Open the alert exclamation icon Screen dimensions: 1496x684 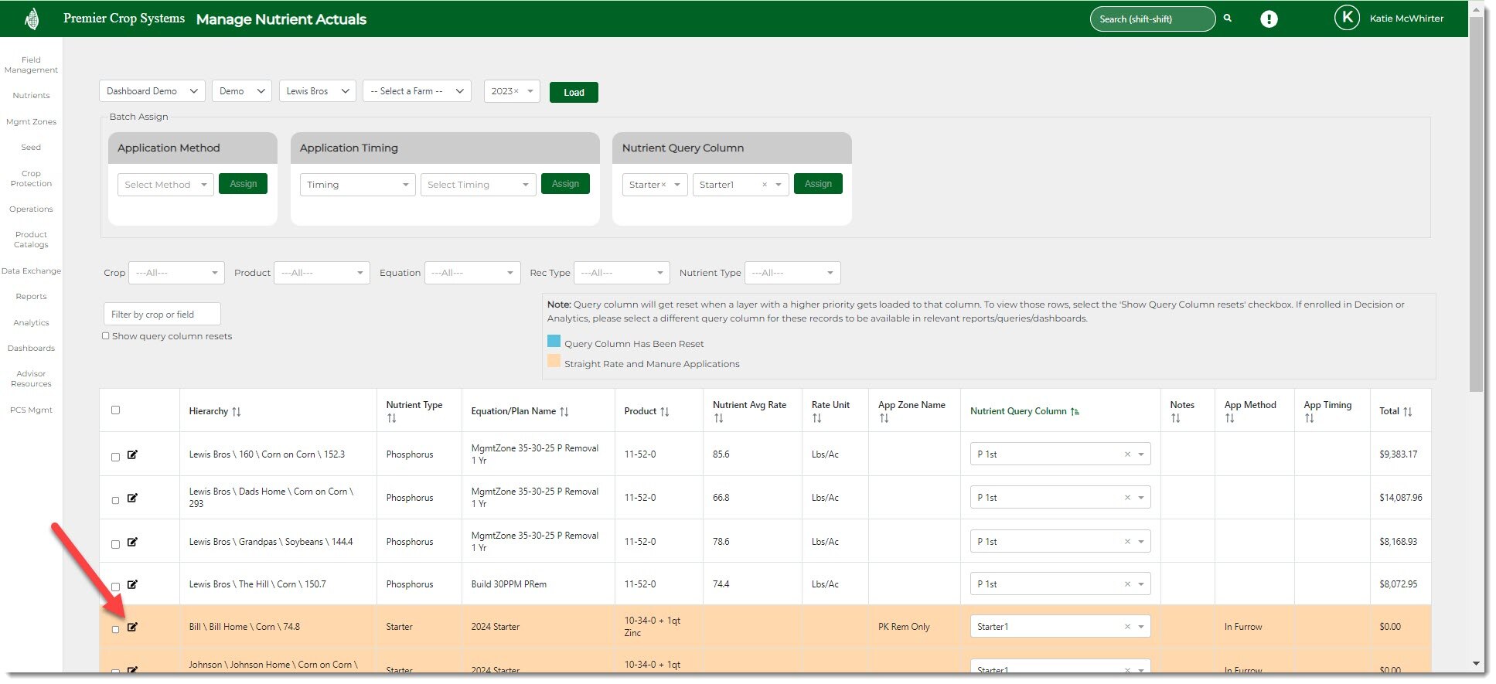[x=1269, y=19]
